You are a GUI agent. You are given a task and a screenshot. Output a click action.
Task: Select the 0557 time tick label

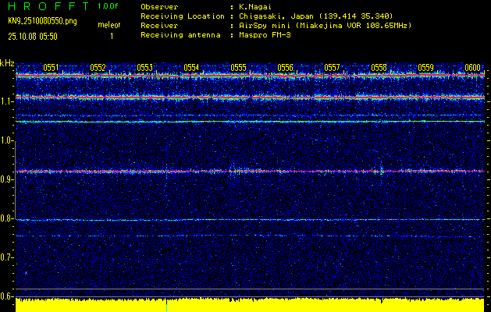point(332,68)
